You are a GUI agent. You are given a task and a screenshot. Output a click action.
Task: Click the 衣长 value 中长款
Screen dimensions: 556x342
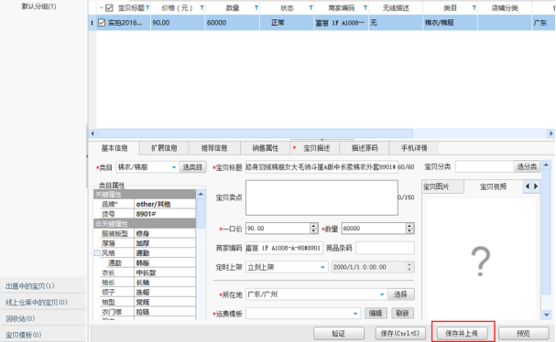tap(165, 273)
